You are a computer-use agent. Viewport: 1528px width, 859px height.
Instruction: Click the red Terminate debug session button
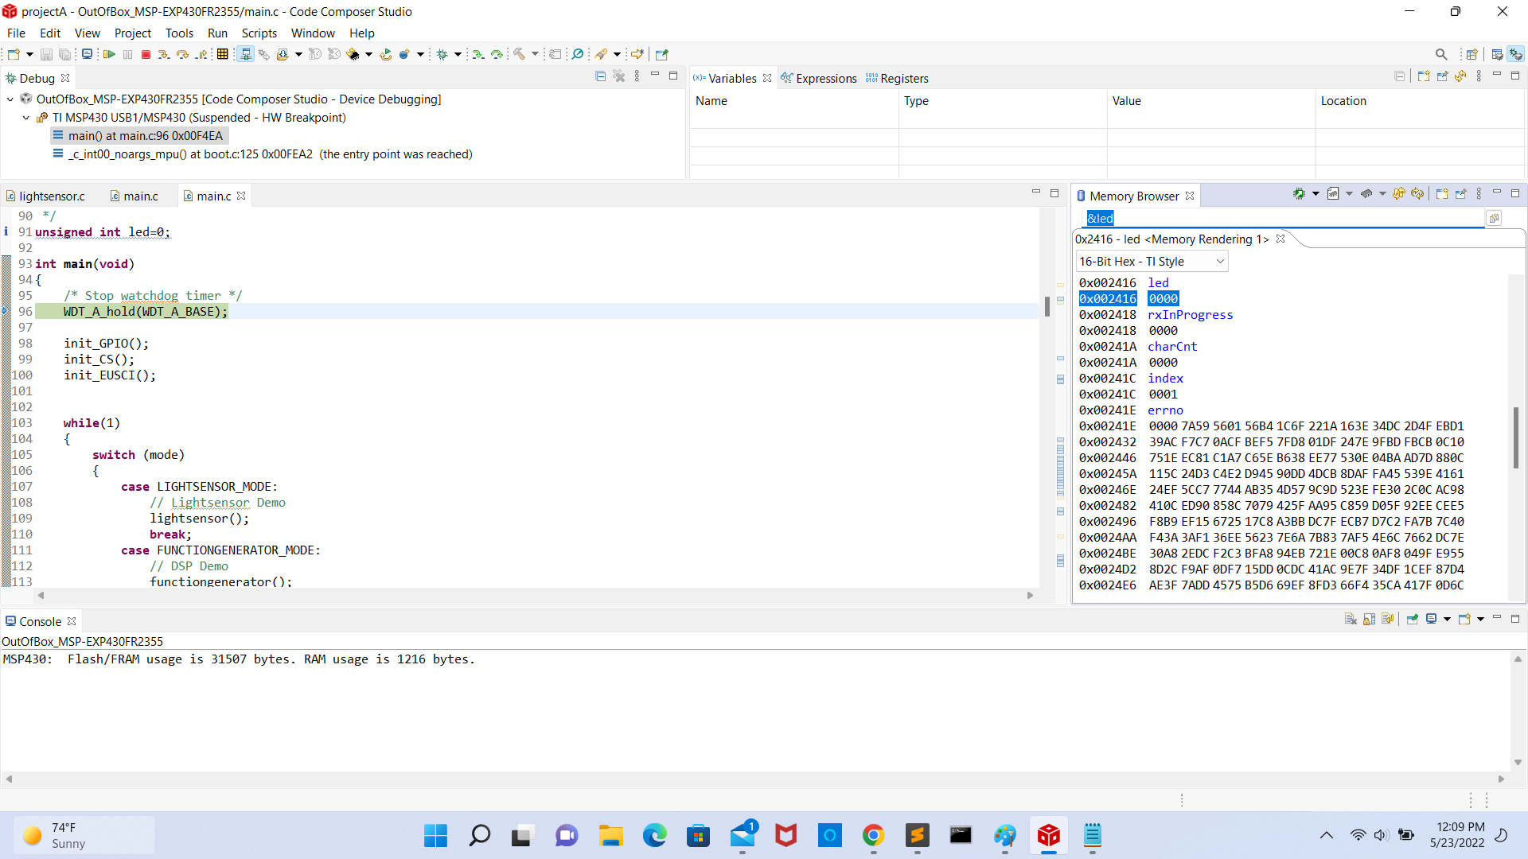[146, 54]
